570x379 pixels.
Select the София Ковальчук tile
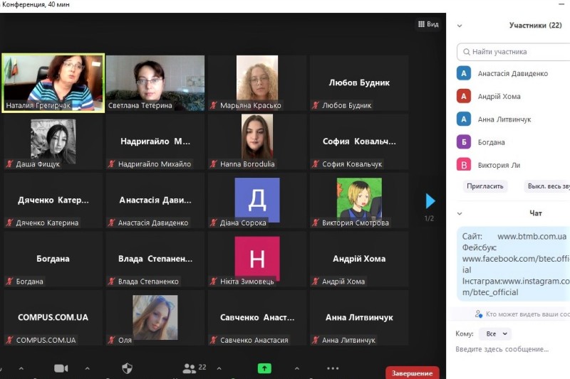[359, 142]
